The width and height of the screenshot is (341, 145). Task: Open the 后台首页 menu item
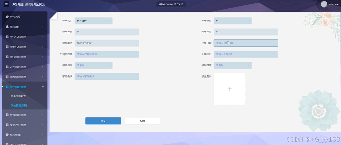coord(25,17)
